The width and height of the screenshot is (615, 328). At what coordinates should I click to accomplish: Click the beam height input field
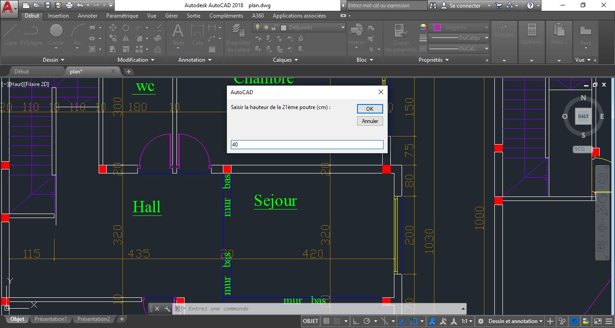click(x=307, y=145)
